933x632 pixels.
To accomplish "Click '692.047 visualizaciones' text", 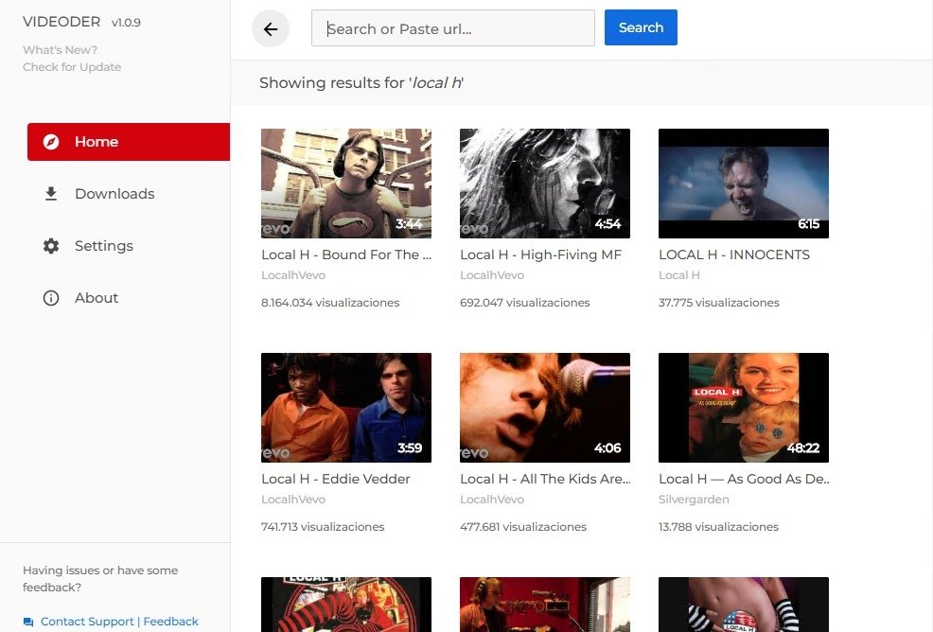I will (x=525, y=303).
